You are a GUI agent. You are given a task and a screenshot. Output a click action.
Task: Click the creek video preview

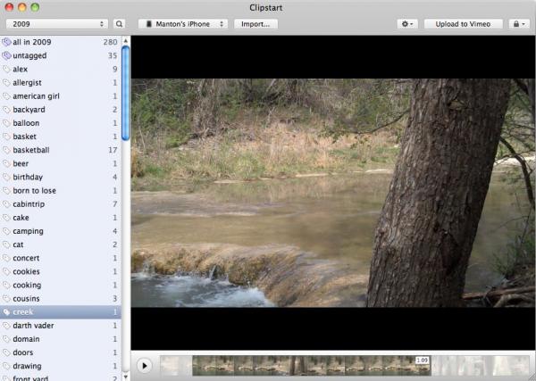pos(333,193)
